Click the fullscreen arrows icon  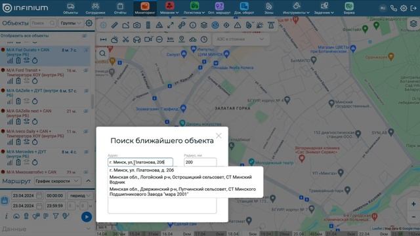[171, 25]
